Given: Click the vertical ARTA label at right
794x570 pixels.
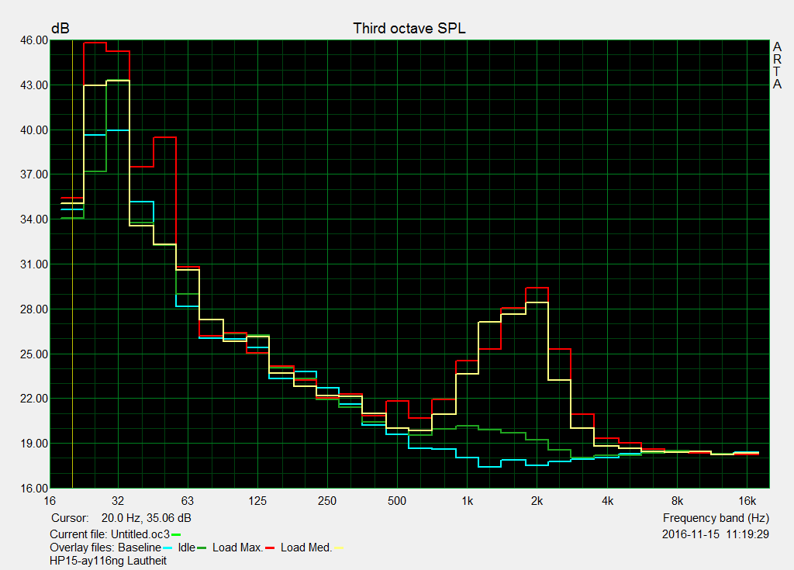Looking at the screenshot, I should coord(777,66).
